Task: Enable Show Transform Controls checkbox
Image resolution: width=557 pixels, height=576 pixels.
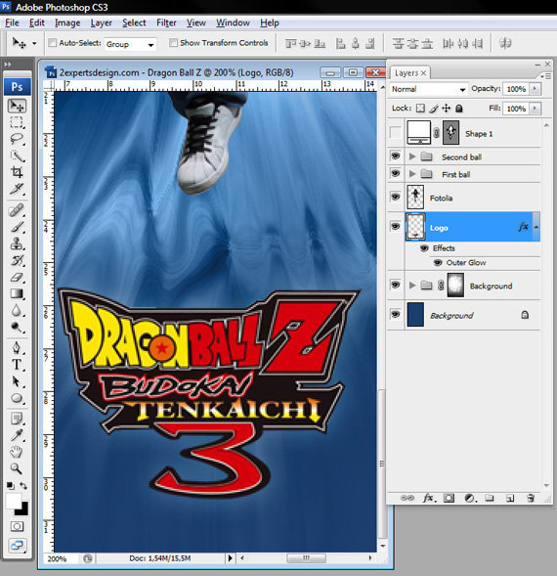Action: point(173,43)
